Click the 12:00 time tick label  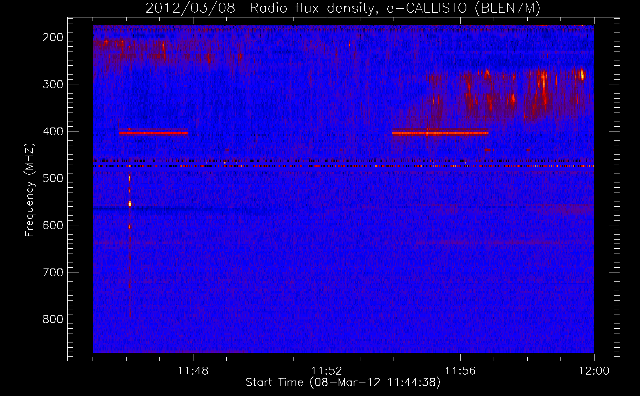[x=594, y=371]
